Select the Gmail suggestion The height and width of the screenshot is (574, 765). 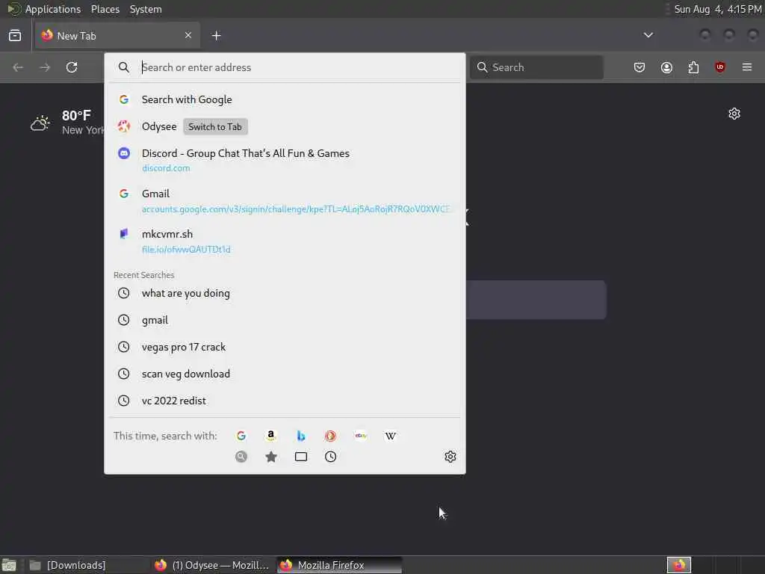tap(285, 200)
